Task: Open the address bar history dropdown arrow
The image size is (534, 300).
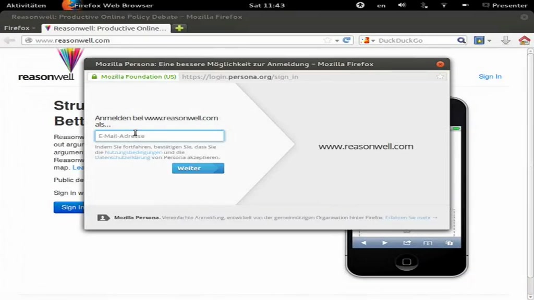Action: click(337, 41)
